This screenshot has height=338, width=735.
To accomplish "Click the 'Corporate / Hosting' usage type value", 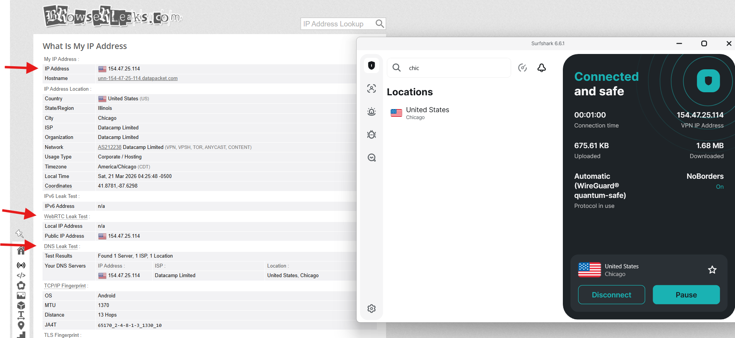I will tap(120, 157).
